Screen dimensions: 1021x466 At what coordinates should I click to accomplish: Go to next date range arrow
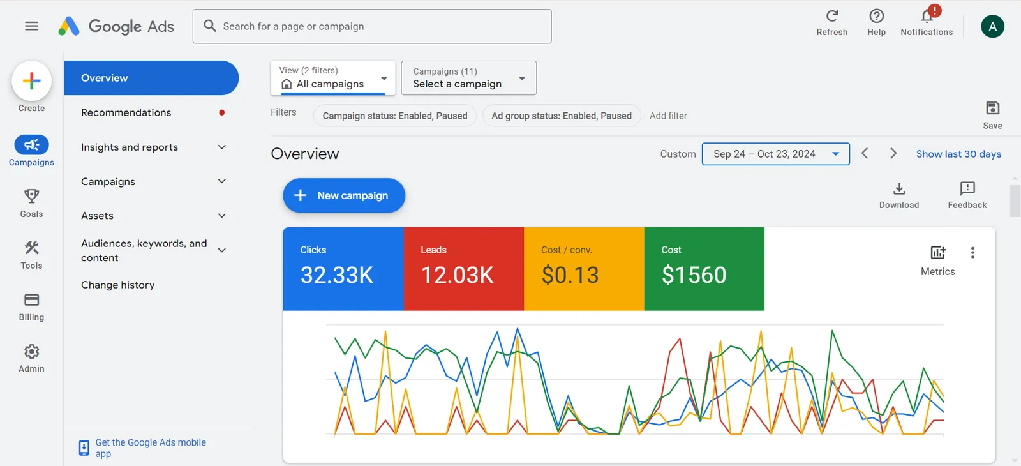pos(893,153)
